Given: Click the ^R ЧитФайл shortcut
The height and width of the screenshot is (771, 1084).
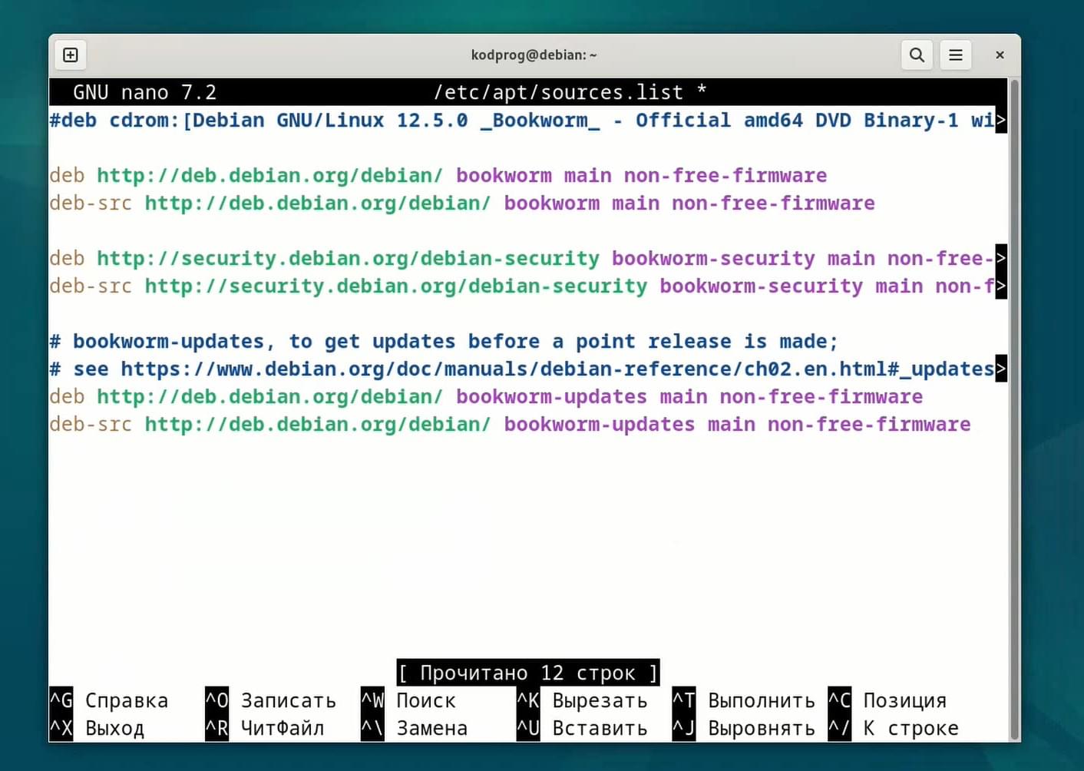Looking at the screenshot, I should [265, 728].
